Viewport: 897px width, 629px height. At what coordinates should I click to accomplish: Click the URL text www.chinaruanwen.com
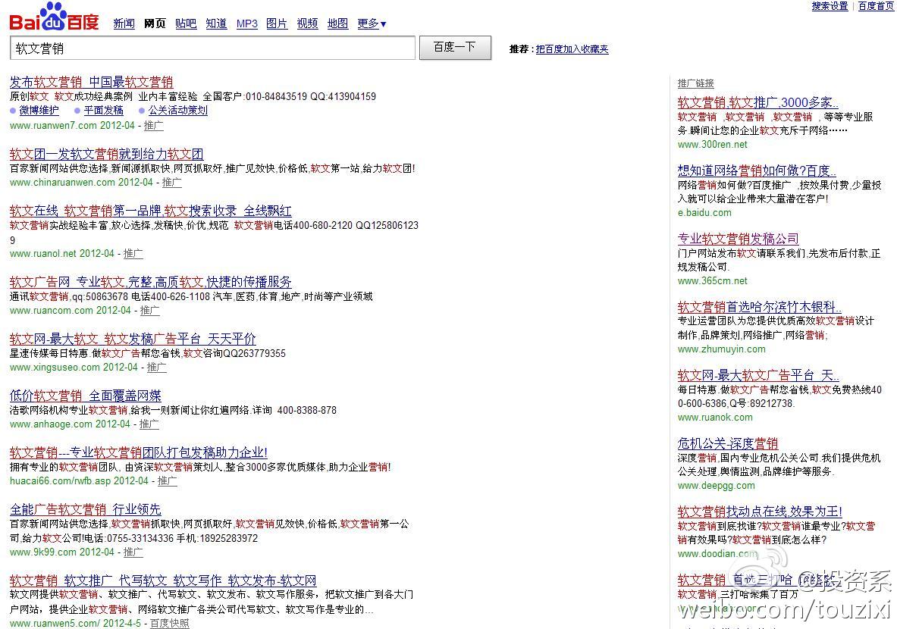click(x=62, y=183)
